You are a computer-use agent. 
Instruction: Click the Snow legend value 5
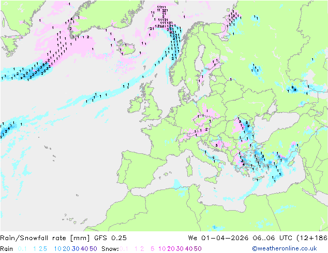pos(153,249)
